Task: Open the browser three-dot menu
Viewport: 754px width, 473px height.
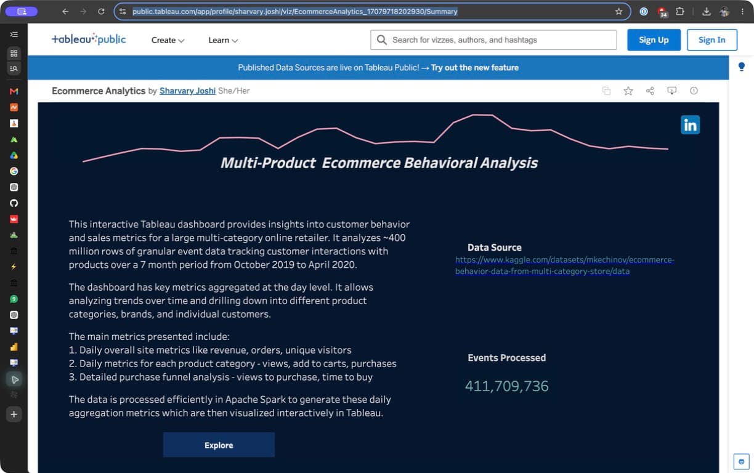Action: [x=742, y=11]
